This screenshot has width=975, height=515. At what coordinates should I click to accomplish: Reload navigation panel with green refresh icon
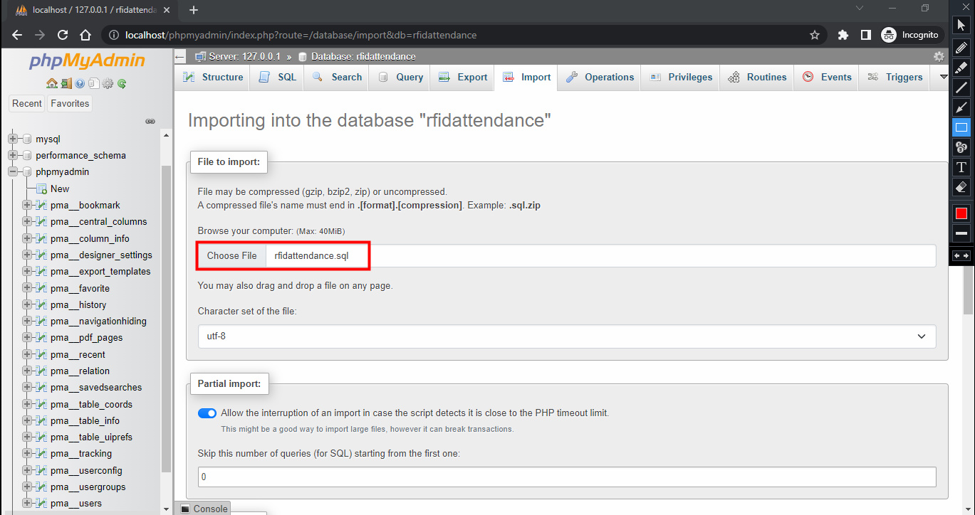coord(122,83)
